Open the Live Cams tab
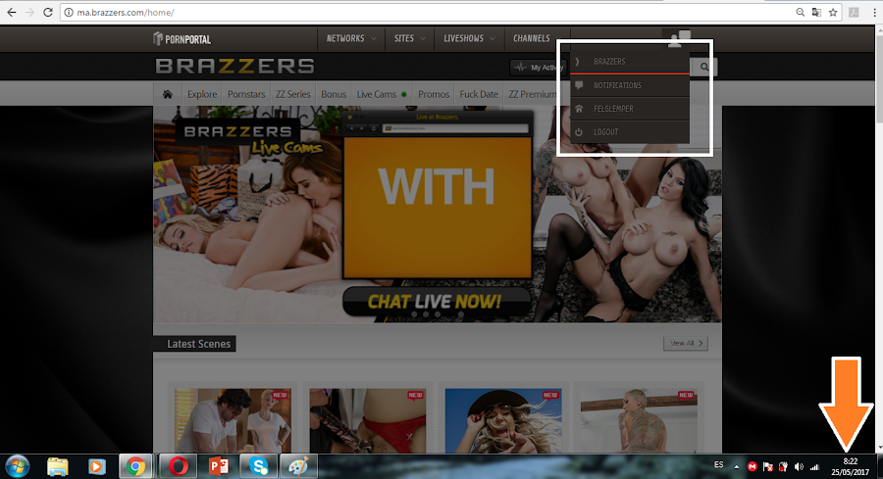This screenshot has width=883, height=479. tap(382, 94)
